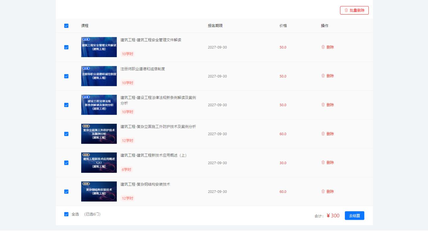Uncheck the 建筑工程安全管理文件解读 course checkbox

(66, 47)
